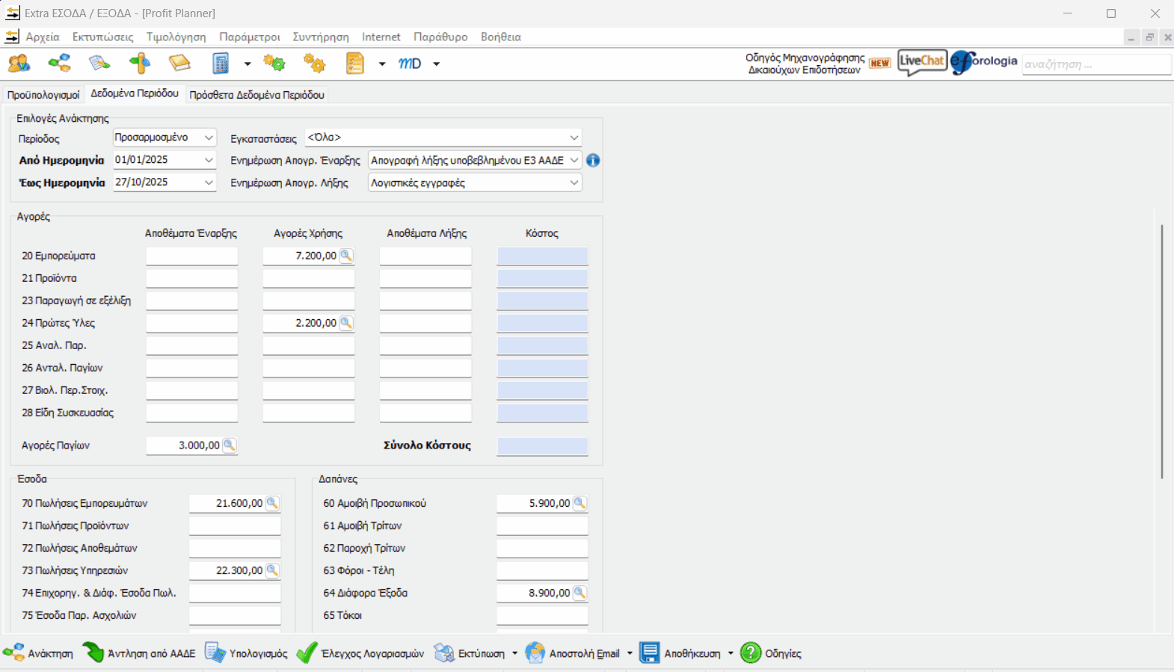Click the magnifier next to 73 Πωλήσεις Υπηρεσιών
1174x672 pixels.
pyautogui.click(x=272, y=570)
